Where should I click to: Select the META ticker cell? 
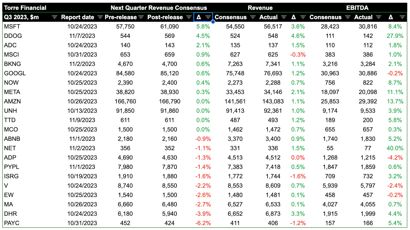coord(12,92)
